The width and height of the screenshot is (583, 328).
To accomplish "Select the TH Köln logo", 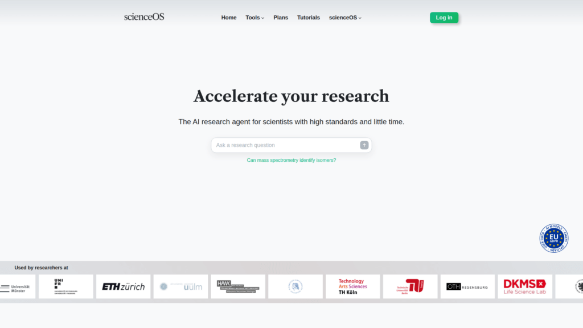I will point(352,286).
